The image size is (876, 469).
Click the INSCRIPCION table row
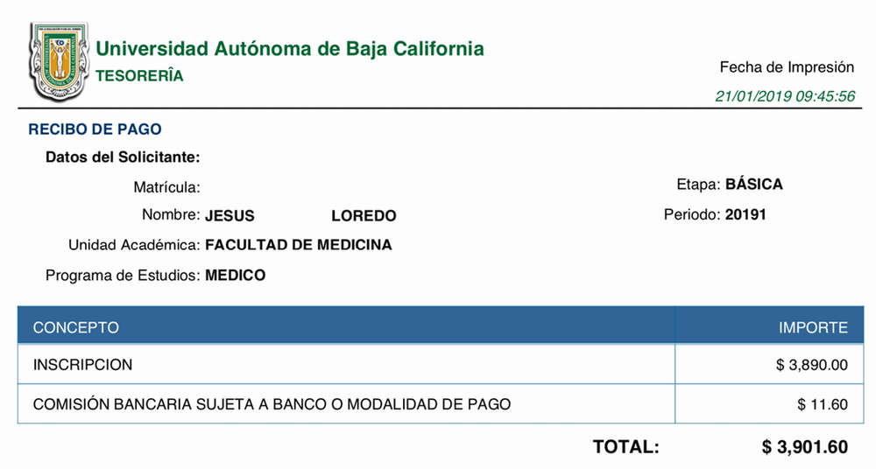pos(82,365)
